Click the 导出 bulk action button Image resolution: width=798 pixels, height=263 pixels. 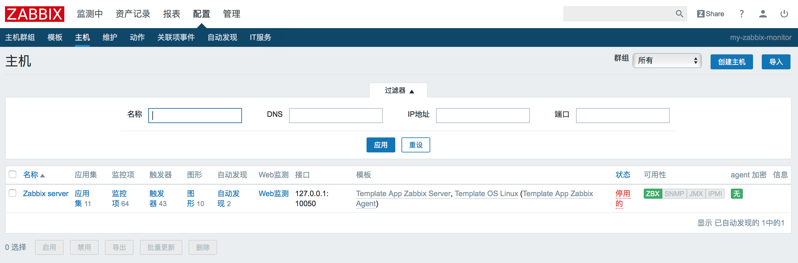(119, 247)
